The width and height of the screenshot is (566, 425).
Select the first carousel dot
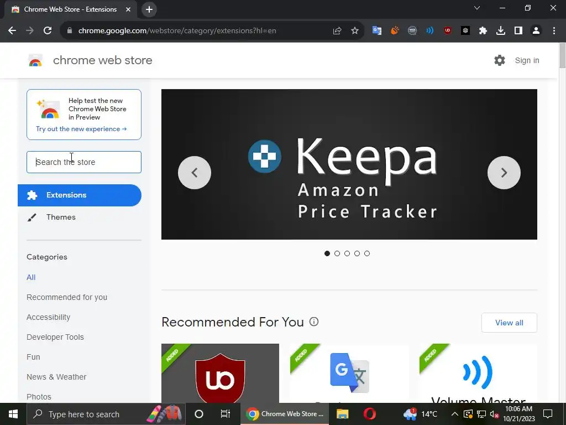pos(327,253)
